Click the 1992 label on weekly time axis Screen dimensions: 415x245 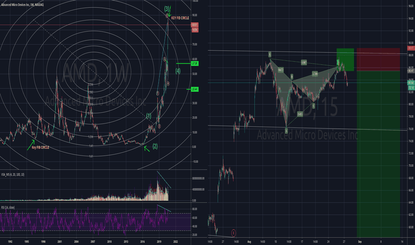coord(10,241)
